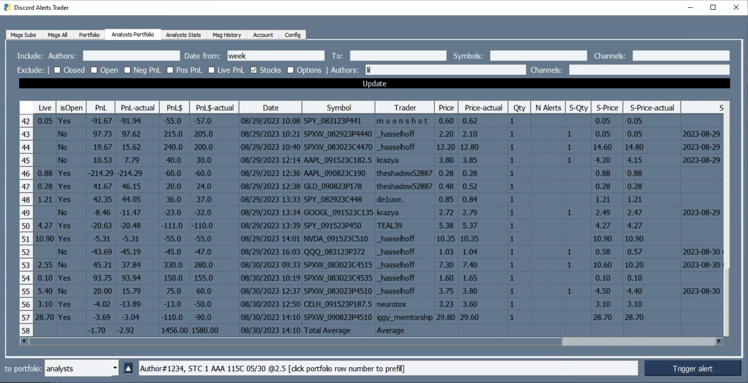The width and height of the screenshot is (748, 383).
Task: Click the Trigger alert button
Action: coord(692,369)
